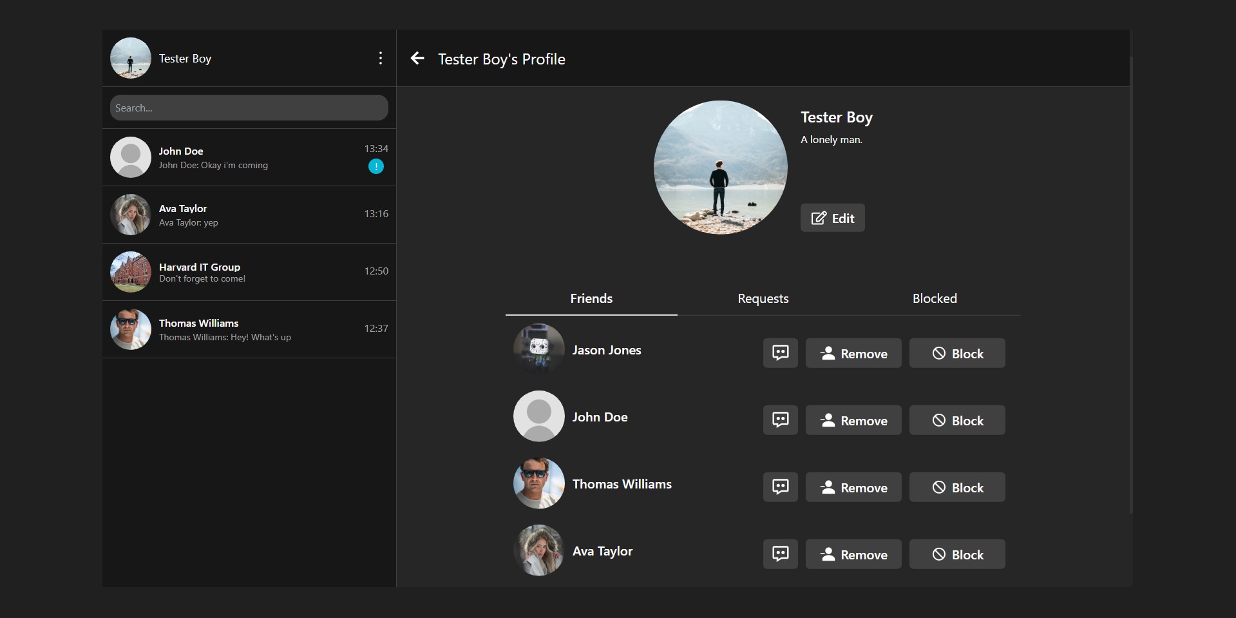
Task: Click the 'A lonely man.' bio text
Action: point(832,139)
